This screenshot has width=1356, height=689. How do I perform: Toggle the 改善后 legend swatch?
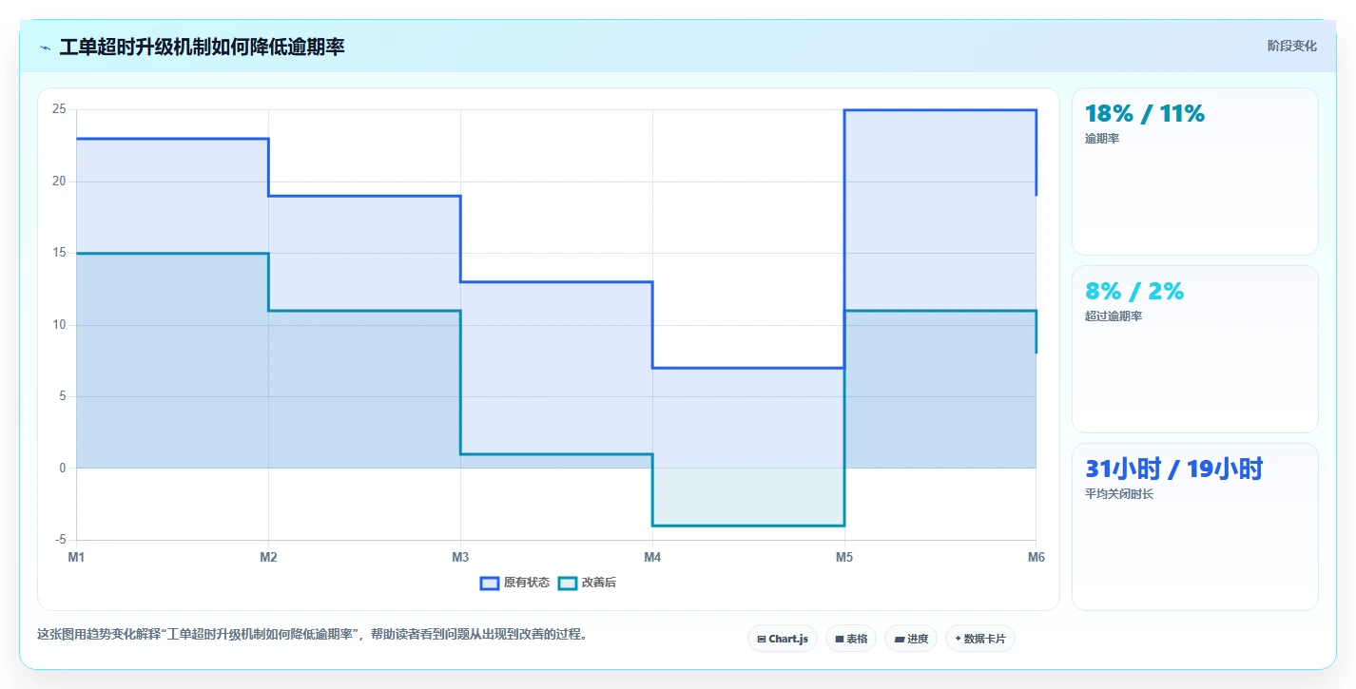[568, 583]
